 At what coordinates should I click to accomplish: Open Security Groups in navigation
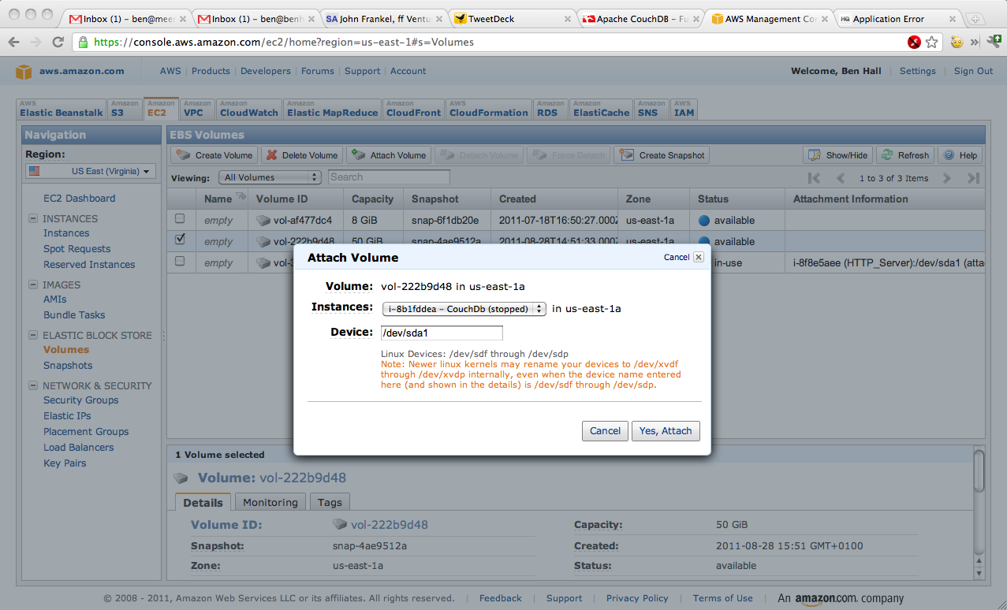coord(80,400)
